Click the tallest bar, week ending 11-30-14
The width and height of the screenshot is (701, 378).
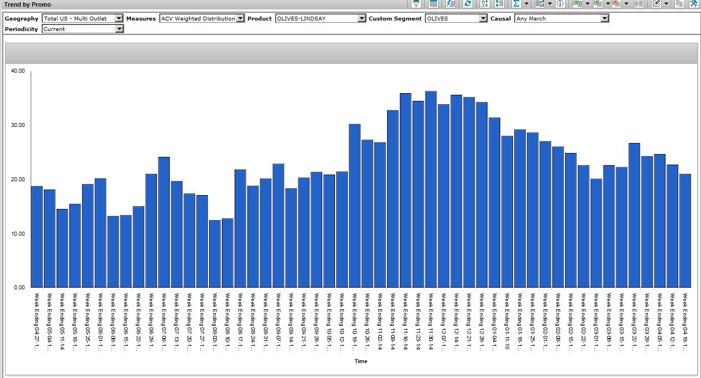pyautogui.click(x=431, y=188)
